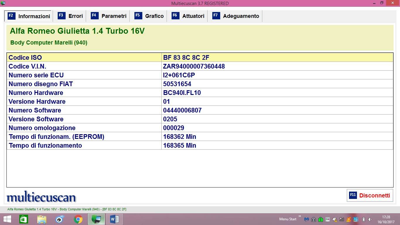The width and height of the screenshot is (400, 225).
Task: Open the blue eye app in taskbar
Action: pos(60,219)
